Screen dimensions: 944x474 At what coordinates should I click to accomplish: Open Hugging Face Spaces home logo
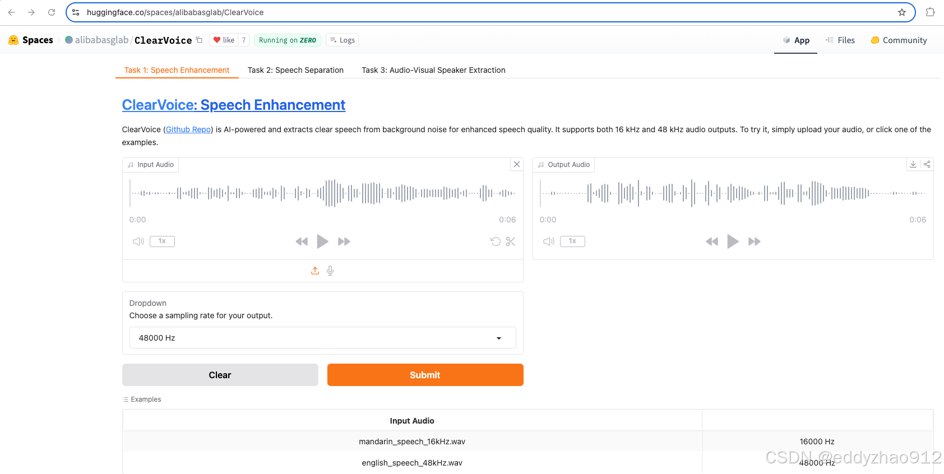[x=31, y=40]
